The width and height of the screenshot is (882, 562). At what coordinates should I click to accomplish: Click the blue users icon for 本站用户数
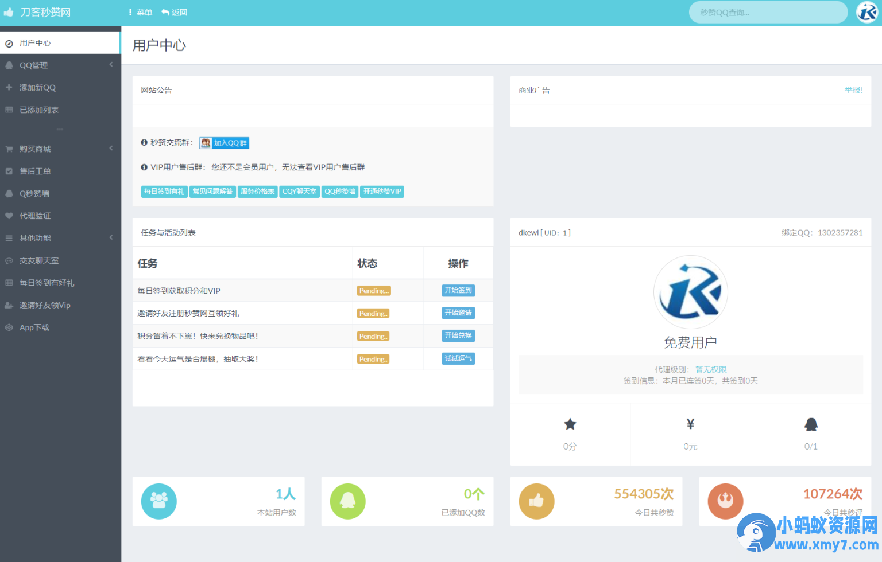coord(159,501)
